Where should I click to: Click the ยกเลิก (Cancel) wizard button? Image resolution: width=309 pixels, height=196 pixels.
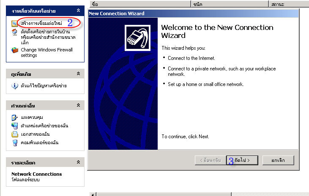(278, 160)
